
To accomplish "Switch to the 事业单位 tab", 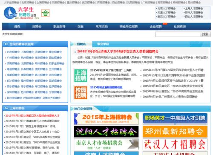I will [x=103, y=44].
